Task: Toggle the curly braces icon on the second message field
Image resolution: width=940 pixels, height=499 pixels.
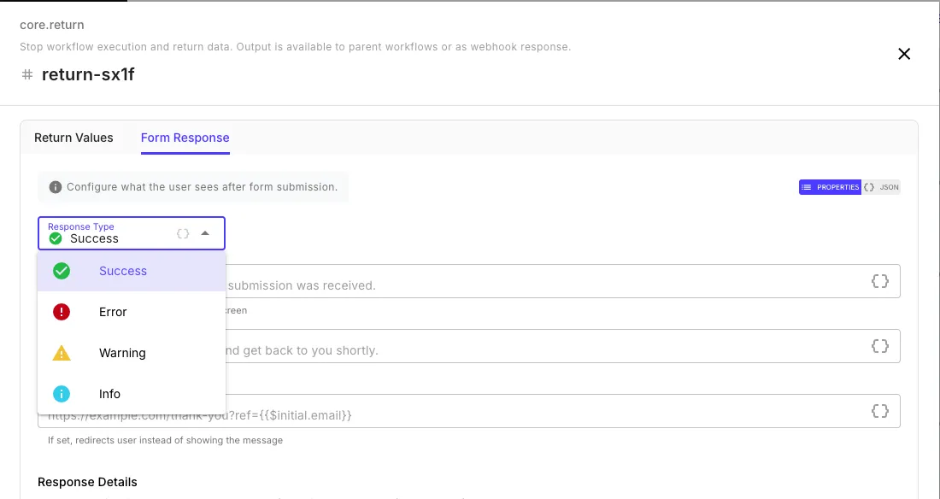Action: tap(879, 345)
